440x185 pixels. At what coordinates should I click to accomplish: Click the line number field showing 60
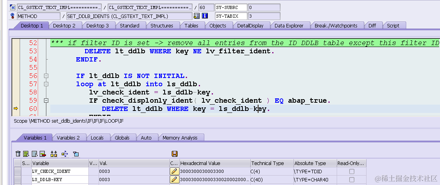206,7
